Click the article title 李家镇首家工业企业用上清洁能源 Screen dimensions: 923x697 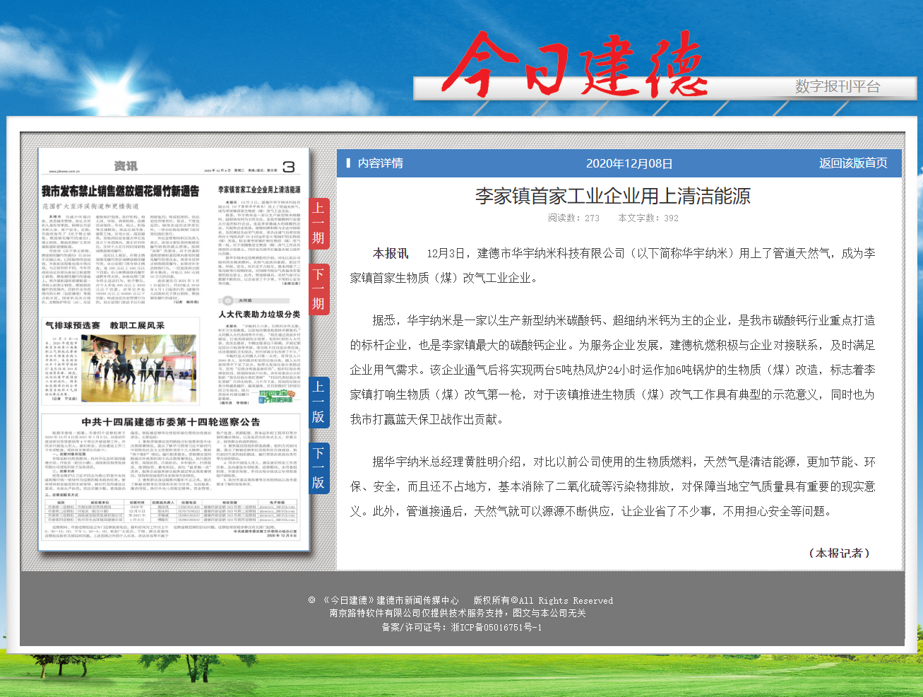[612, 196]
